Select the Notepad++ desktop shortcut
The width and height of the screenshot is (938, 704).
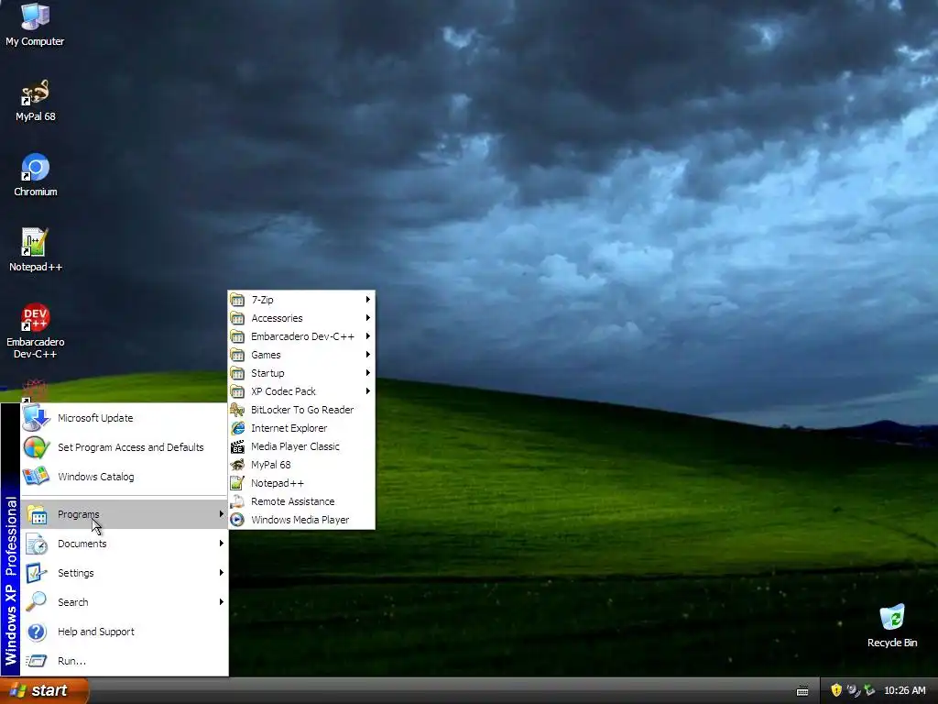pyautogui.click(x=35, y=250)
